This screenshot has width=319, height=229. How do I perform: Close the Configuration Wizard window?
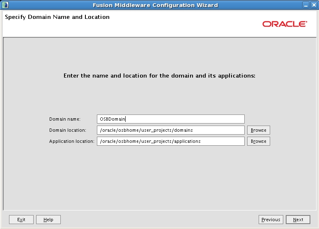[x=314, y=5]
